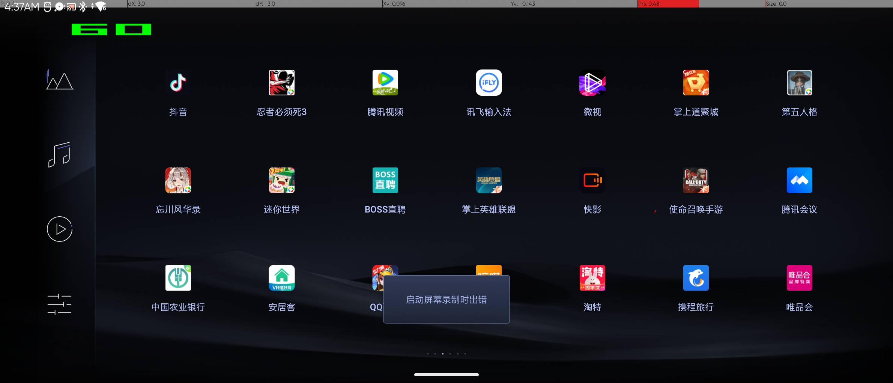Screen dimensions: 893x383
Task: Open the sliders settings icon in sidebar
Action: pyautogui.click(x=59, y=304)
